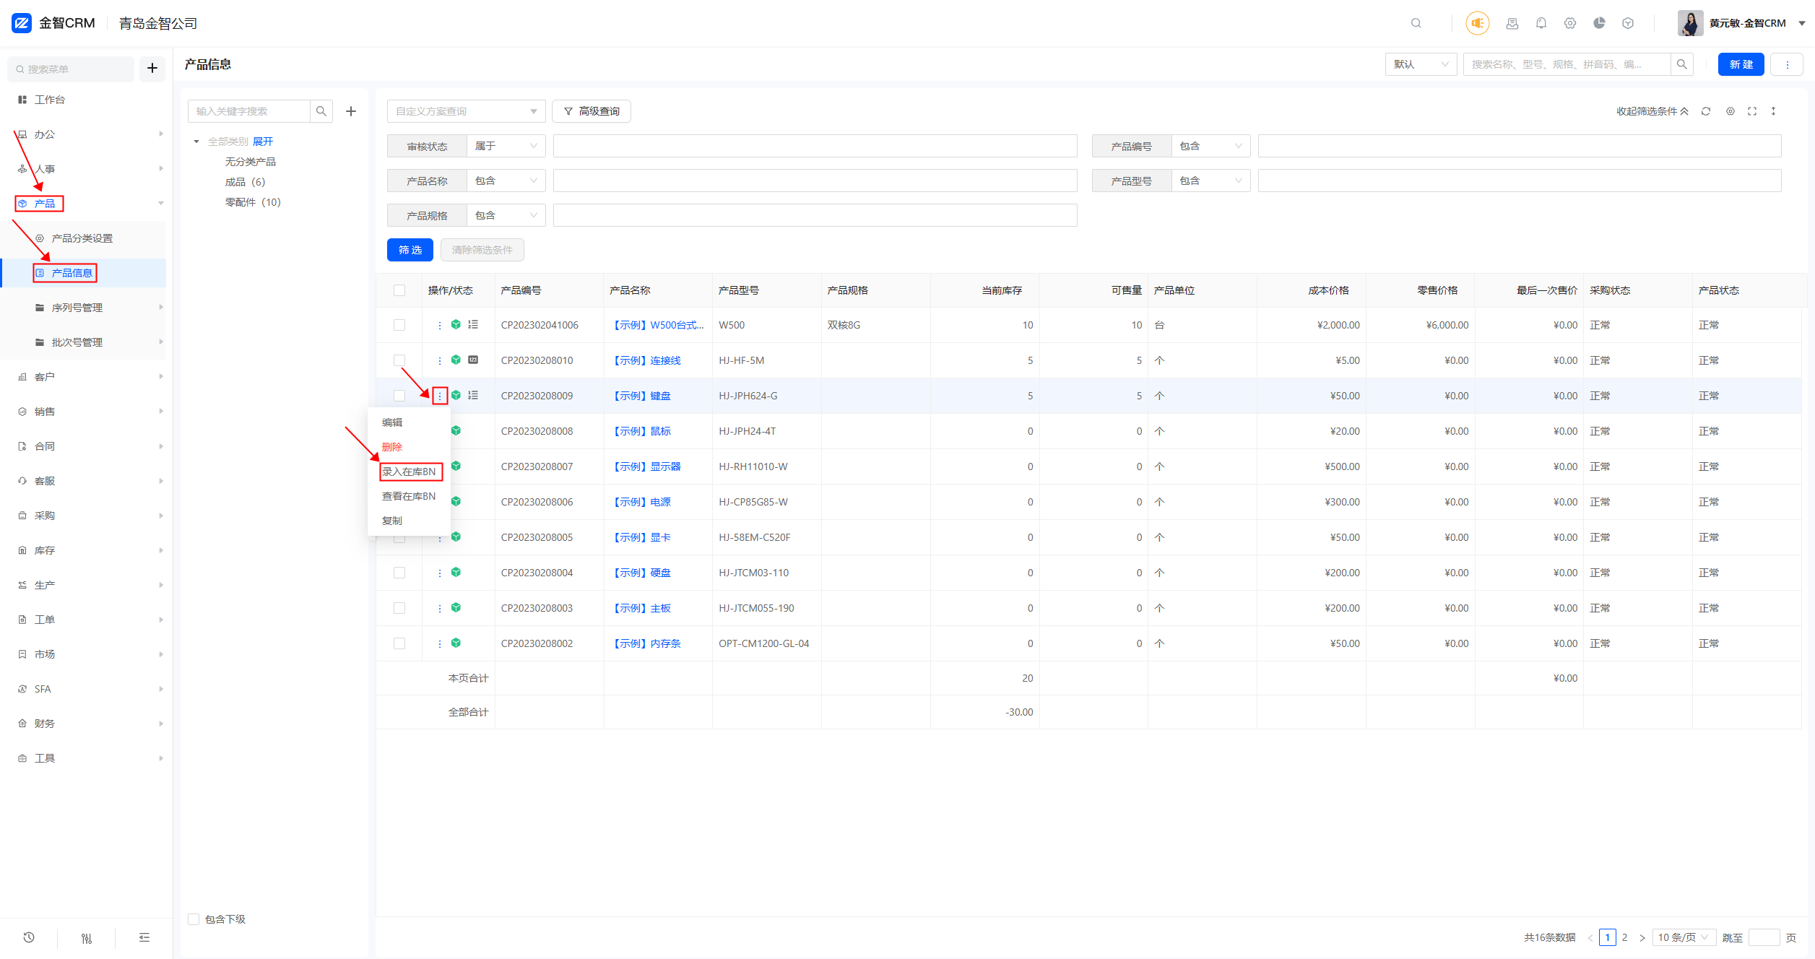1815x959 pixels.
Task: Click the product search magnifier button
Action: pos(1681,64)
